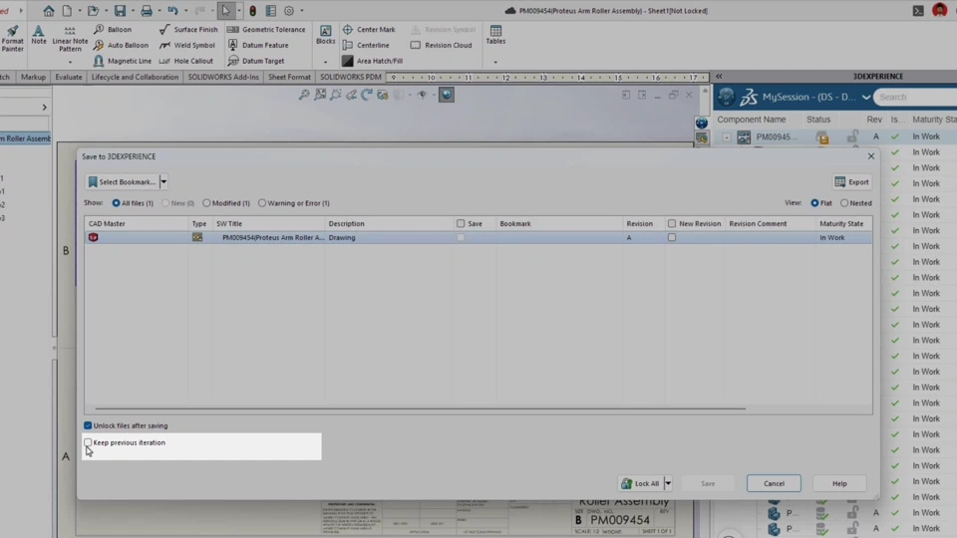Switch to Sheet Format tab

click(x=289, y=77)
